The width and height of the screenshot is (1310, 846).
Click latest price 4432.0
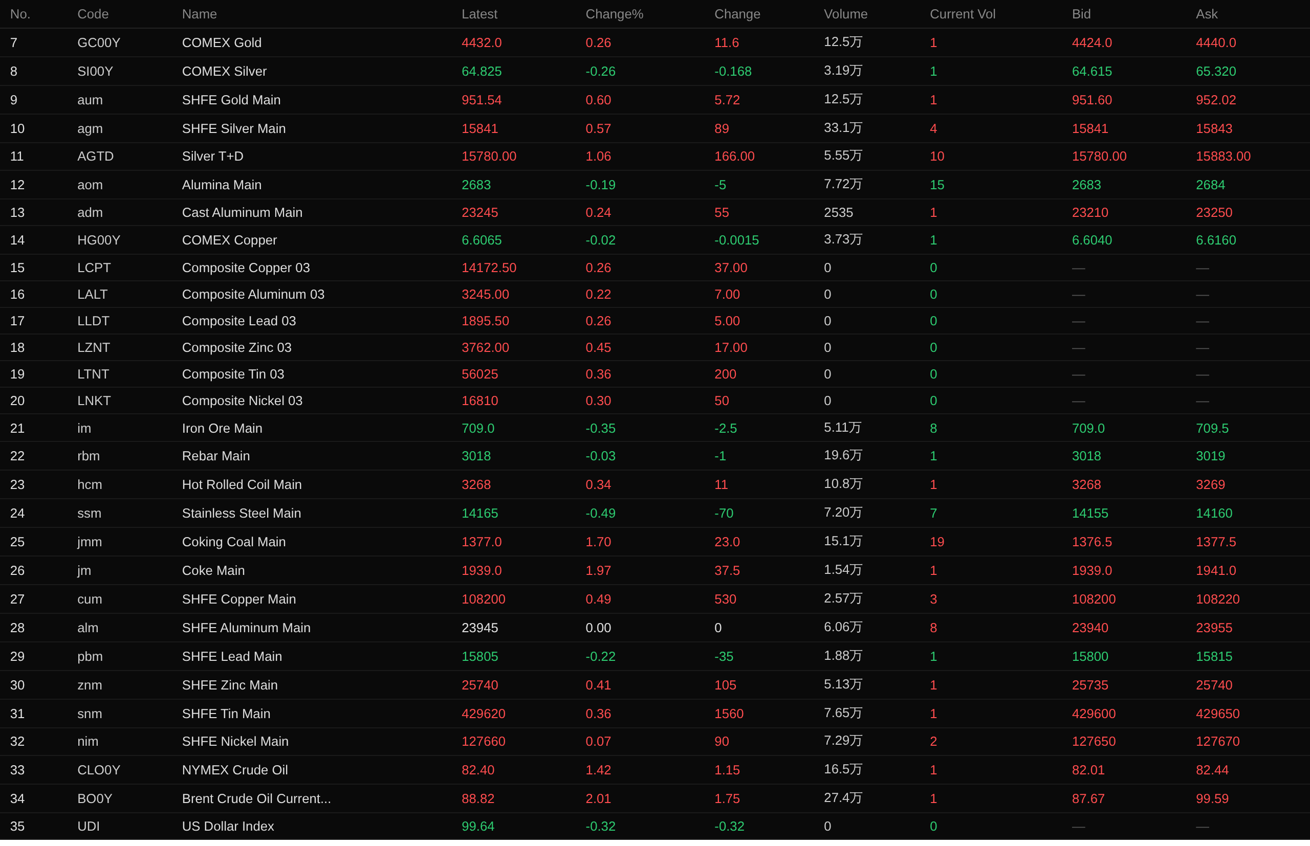482,43
